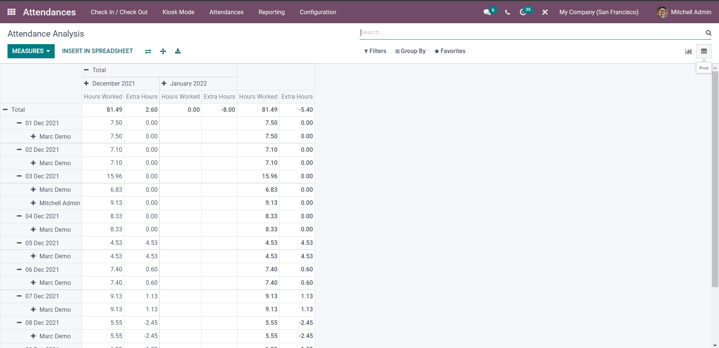Switch to graph view icon
Screen dimensions: 719x348
688,51
